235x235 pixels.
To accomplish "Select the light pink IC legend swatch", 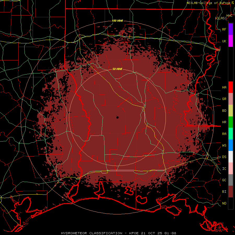I will pos(231,168).
